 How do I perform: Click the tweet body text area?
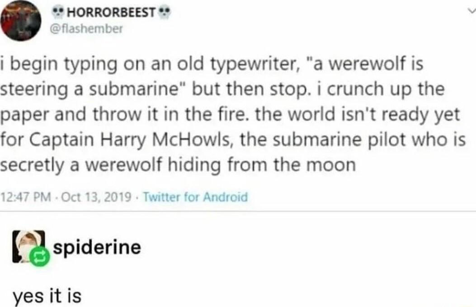tap(226, 115)
